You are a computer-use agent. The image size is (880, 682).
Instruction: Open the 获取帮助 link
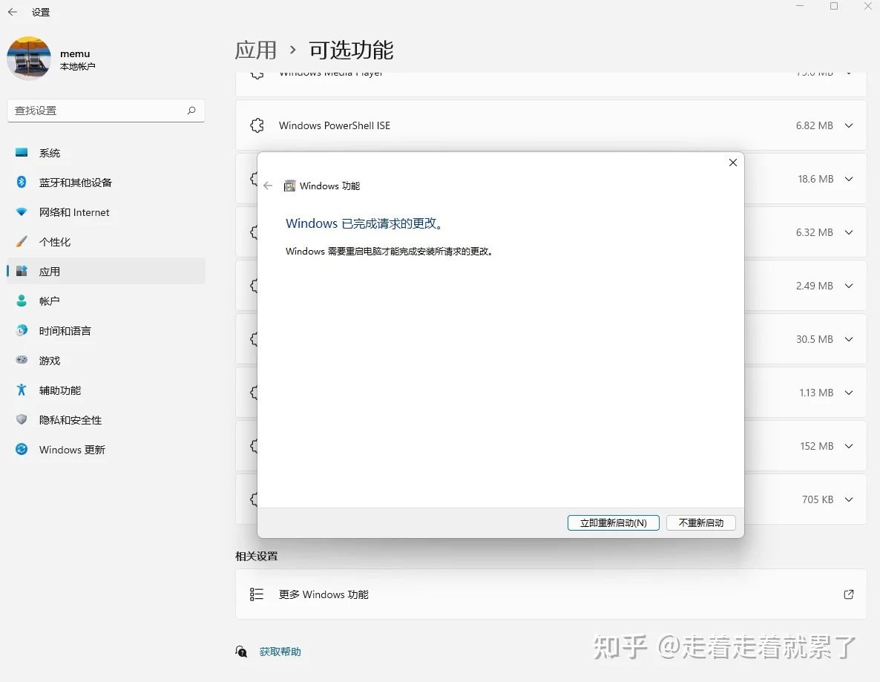click(x=280, y=651)
